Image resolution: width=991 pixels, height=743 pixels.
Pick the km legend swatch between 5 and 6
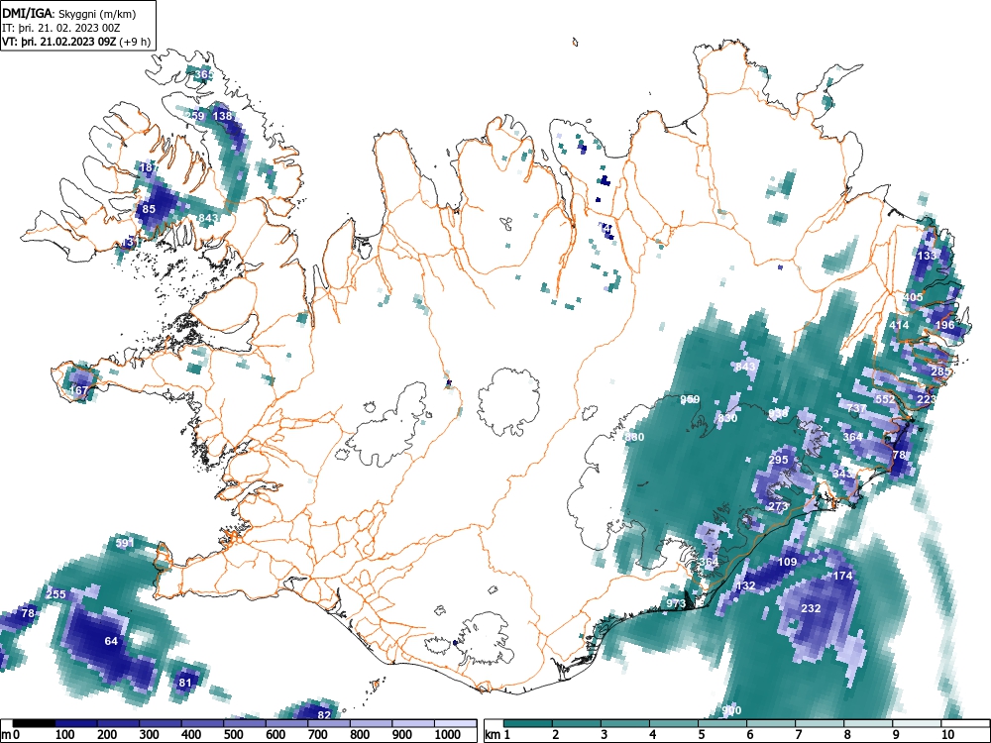click(x=722, y=723)
